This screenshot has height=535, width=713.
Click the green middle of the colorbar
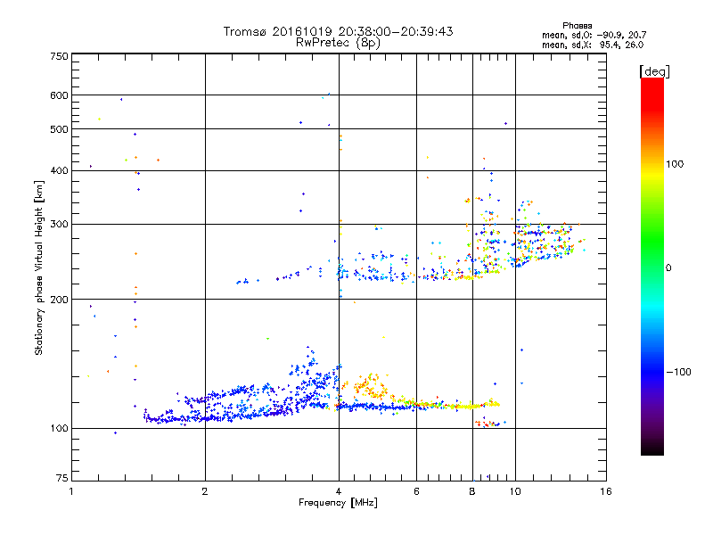point(652,248)
